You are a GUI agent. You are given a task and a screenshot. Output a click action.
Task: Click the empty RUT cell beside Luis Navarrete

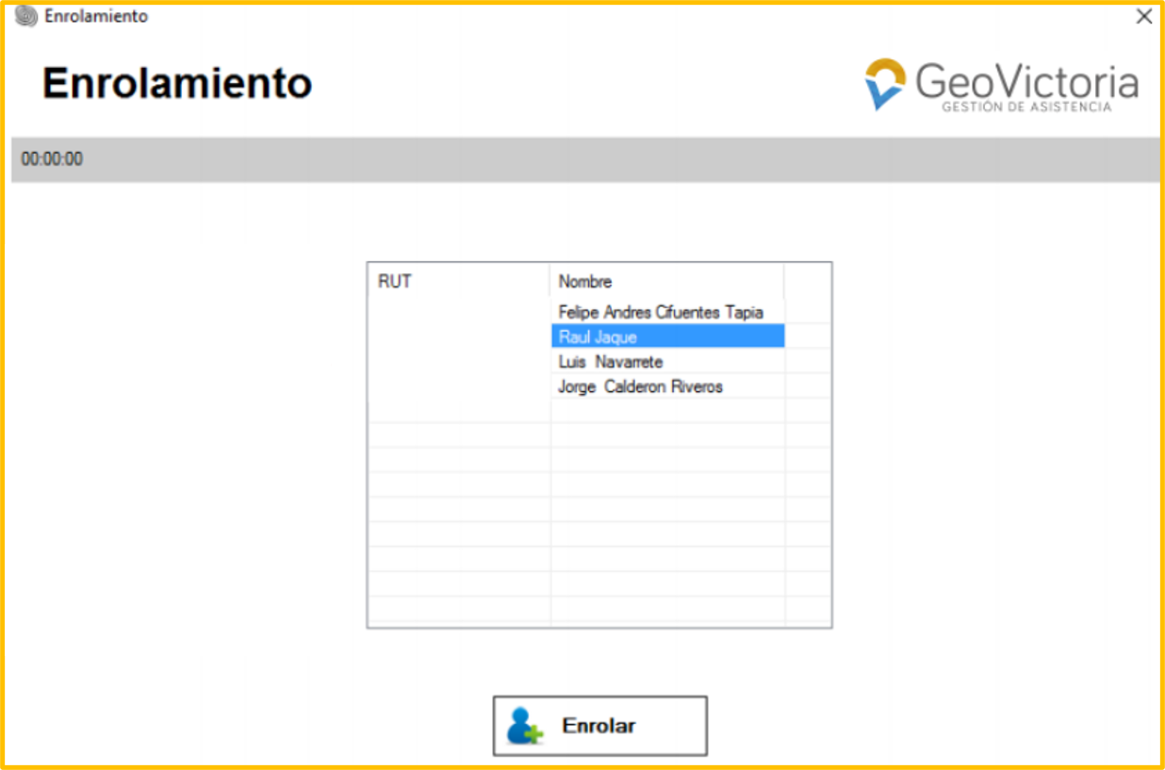[x=458, y=362]
